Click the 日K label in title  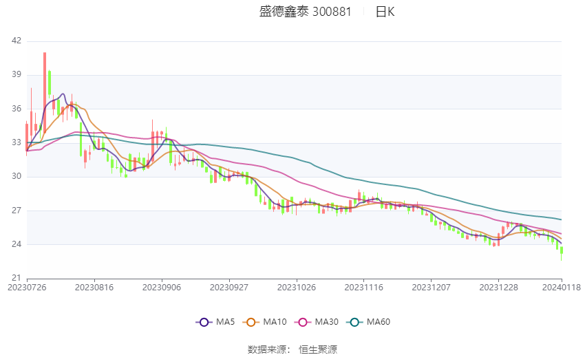(x=385, y=12)
